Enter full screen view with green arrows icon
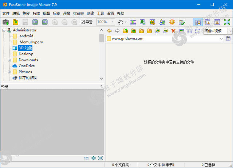The height and width of the screenshot is (168, 233). click(x=227, y=22)
